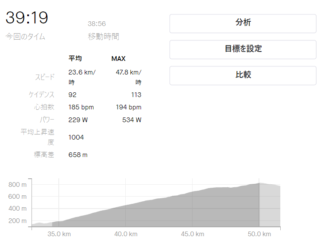Select the 38:56 moving time value
This screenshot has height=243, width=322.
pos(97,24)
